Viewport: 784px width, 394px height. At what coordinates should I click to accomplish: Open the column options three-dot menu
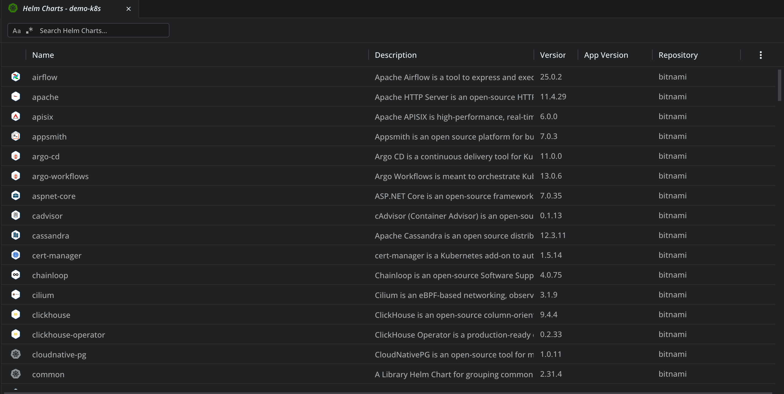click(760, 55)
